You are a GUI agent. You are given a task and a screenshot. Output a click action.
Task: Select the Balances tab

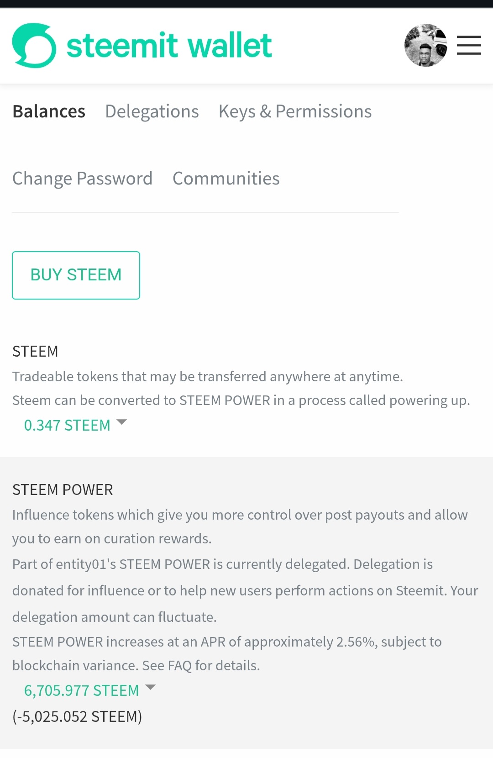[49, 111]
